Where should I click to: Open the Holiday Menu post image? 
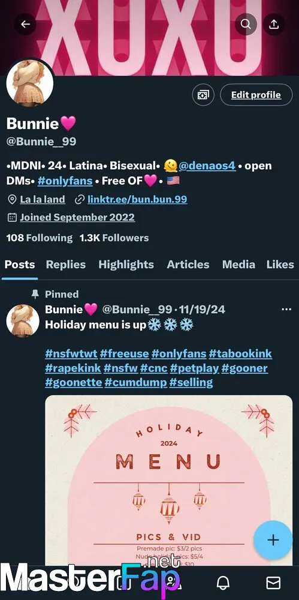click(x=168, y=480)
